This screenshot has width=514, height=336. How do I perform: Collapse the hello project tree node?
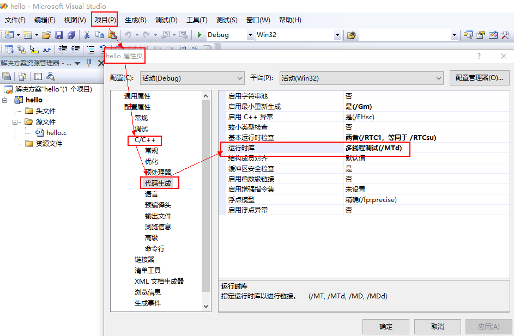pos(5,100)
